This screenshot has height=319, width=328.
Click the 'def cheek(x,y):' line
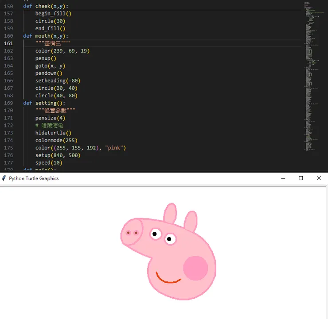tap(46, 6)
